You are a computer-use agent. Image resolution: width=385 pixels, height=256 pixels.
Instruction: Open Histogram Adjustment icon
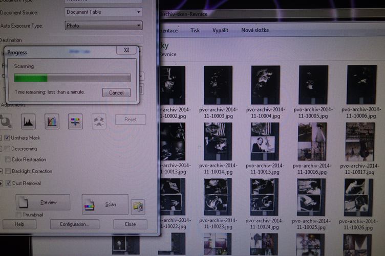pyautogui.click(x=28, y=121)
